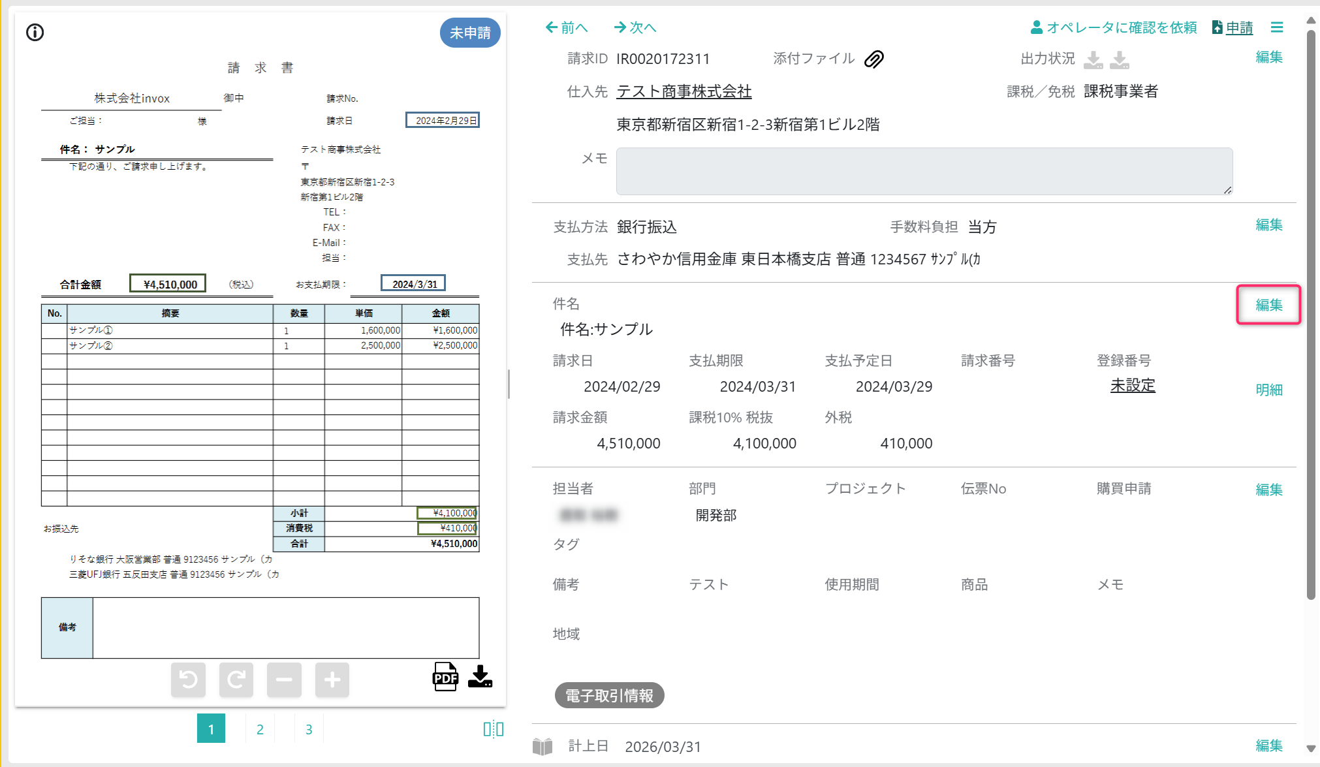Click the memo text area
The width and height of the screenshot is (1320, 767).
[924, 171]
